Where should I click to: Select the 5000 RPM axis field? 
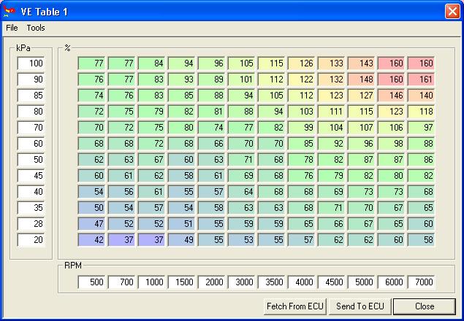coord(361,282)
